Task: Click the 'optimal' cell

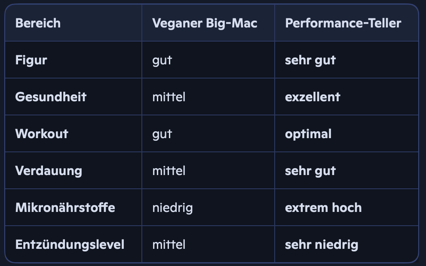Action: (x=308, y=134)
